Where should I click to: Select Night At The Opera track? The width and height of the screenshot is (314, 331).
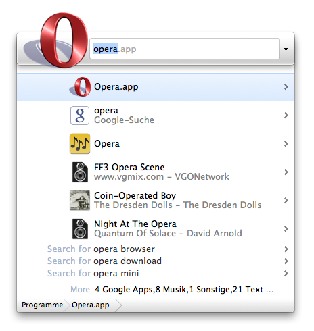156,229
